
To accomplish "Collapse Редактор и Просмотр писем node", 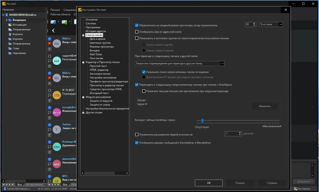I will [83, 62].
